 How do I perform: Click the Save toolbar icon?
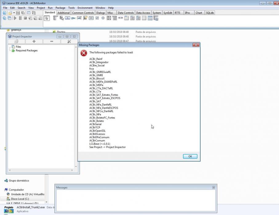[x=18, y=13]
